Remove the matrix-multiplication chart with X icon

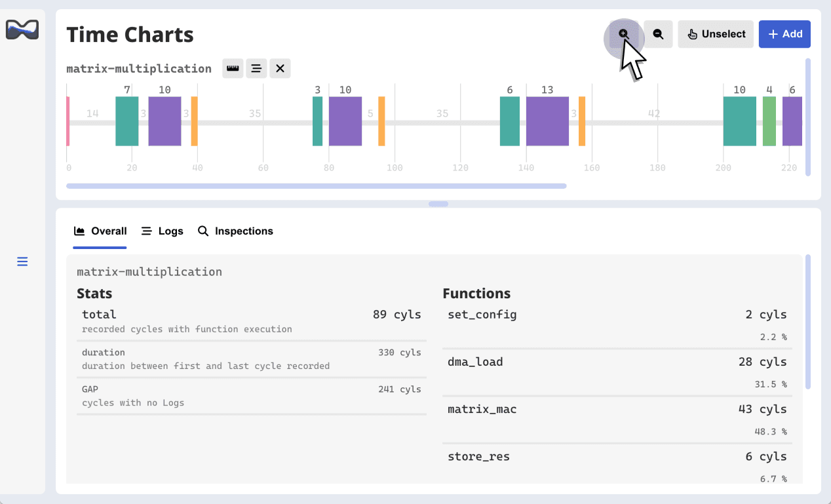[280, 68]
